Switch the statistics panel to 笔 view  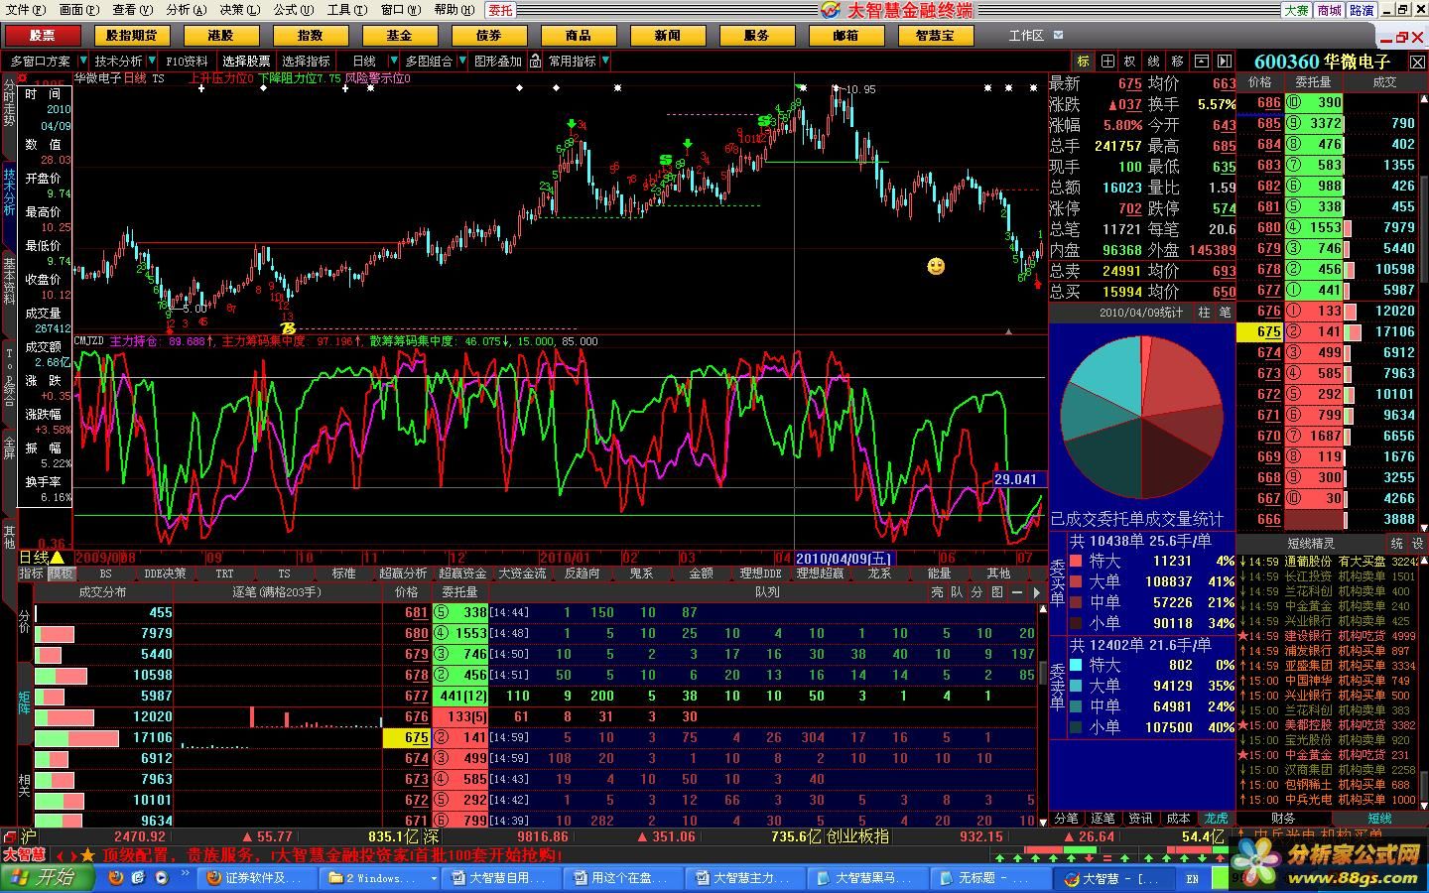tap(1225, 313)
